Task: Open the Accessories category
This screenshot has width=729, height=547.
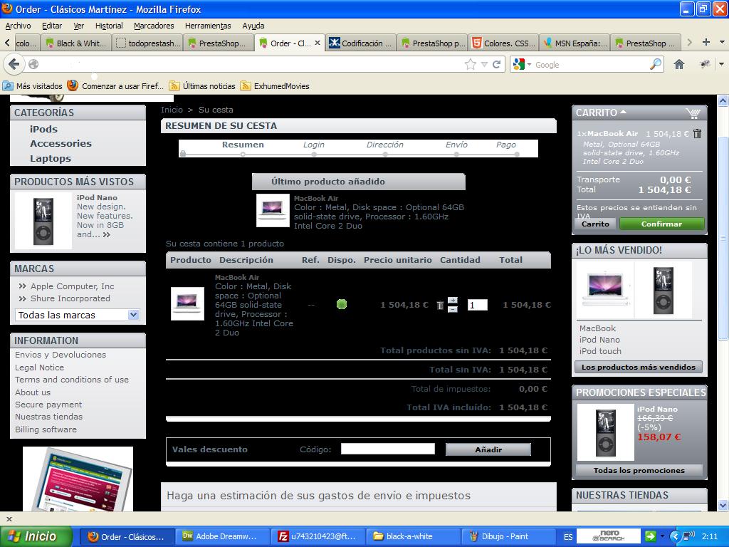Action: coord(61,143)
